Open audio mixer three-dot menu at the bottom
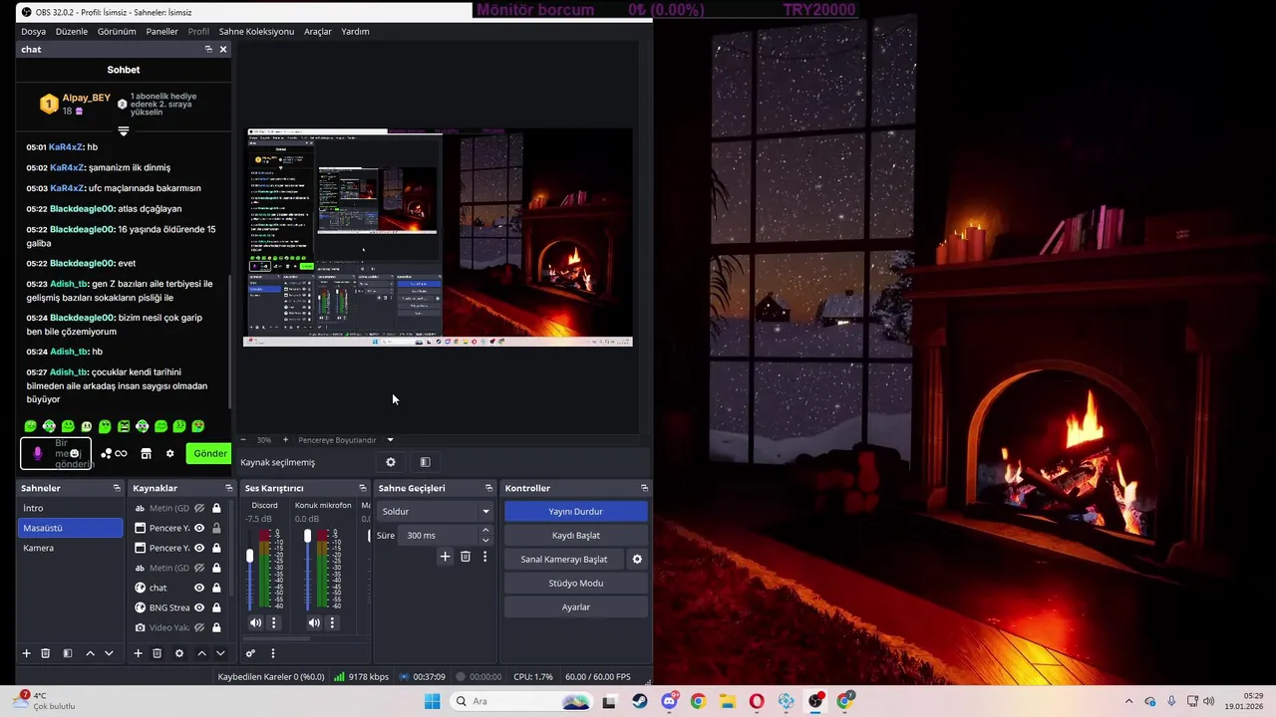Viewport: 1276px width, 717px height. [272, 653]
